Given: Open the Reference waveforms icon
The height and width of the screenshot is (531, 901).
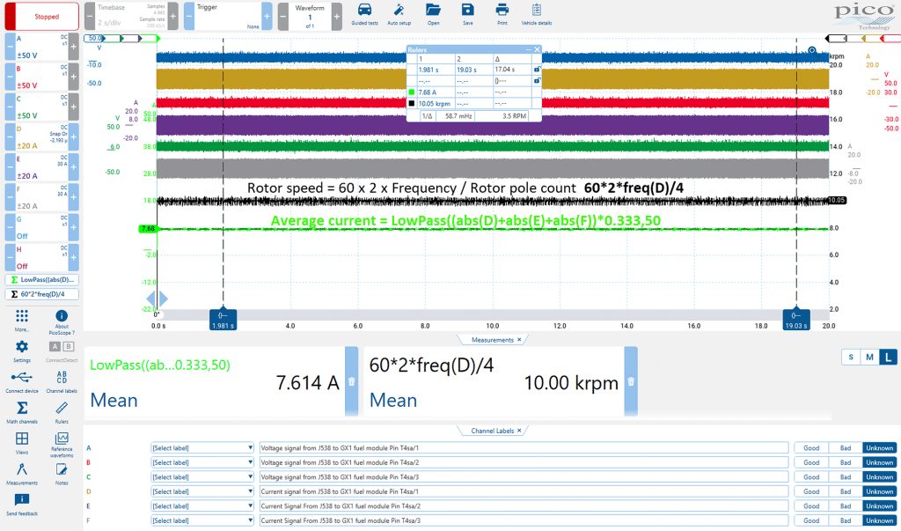Looking at the screenshot, I should tap(62, 439).
